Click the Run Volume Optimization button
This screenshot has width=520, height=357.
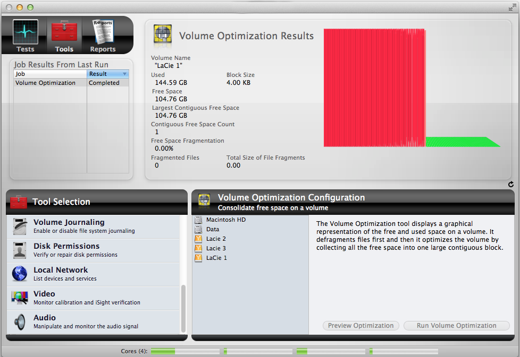[456, 326]
